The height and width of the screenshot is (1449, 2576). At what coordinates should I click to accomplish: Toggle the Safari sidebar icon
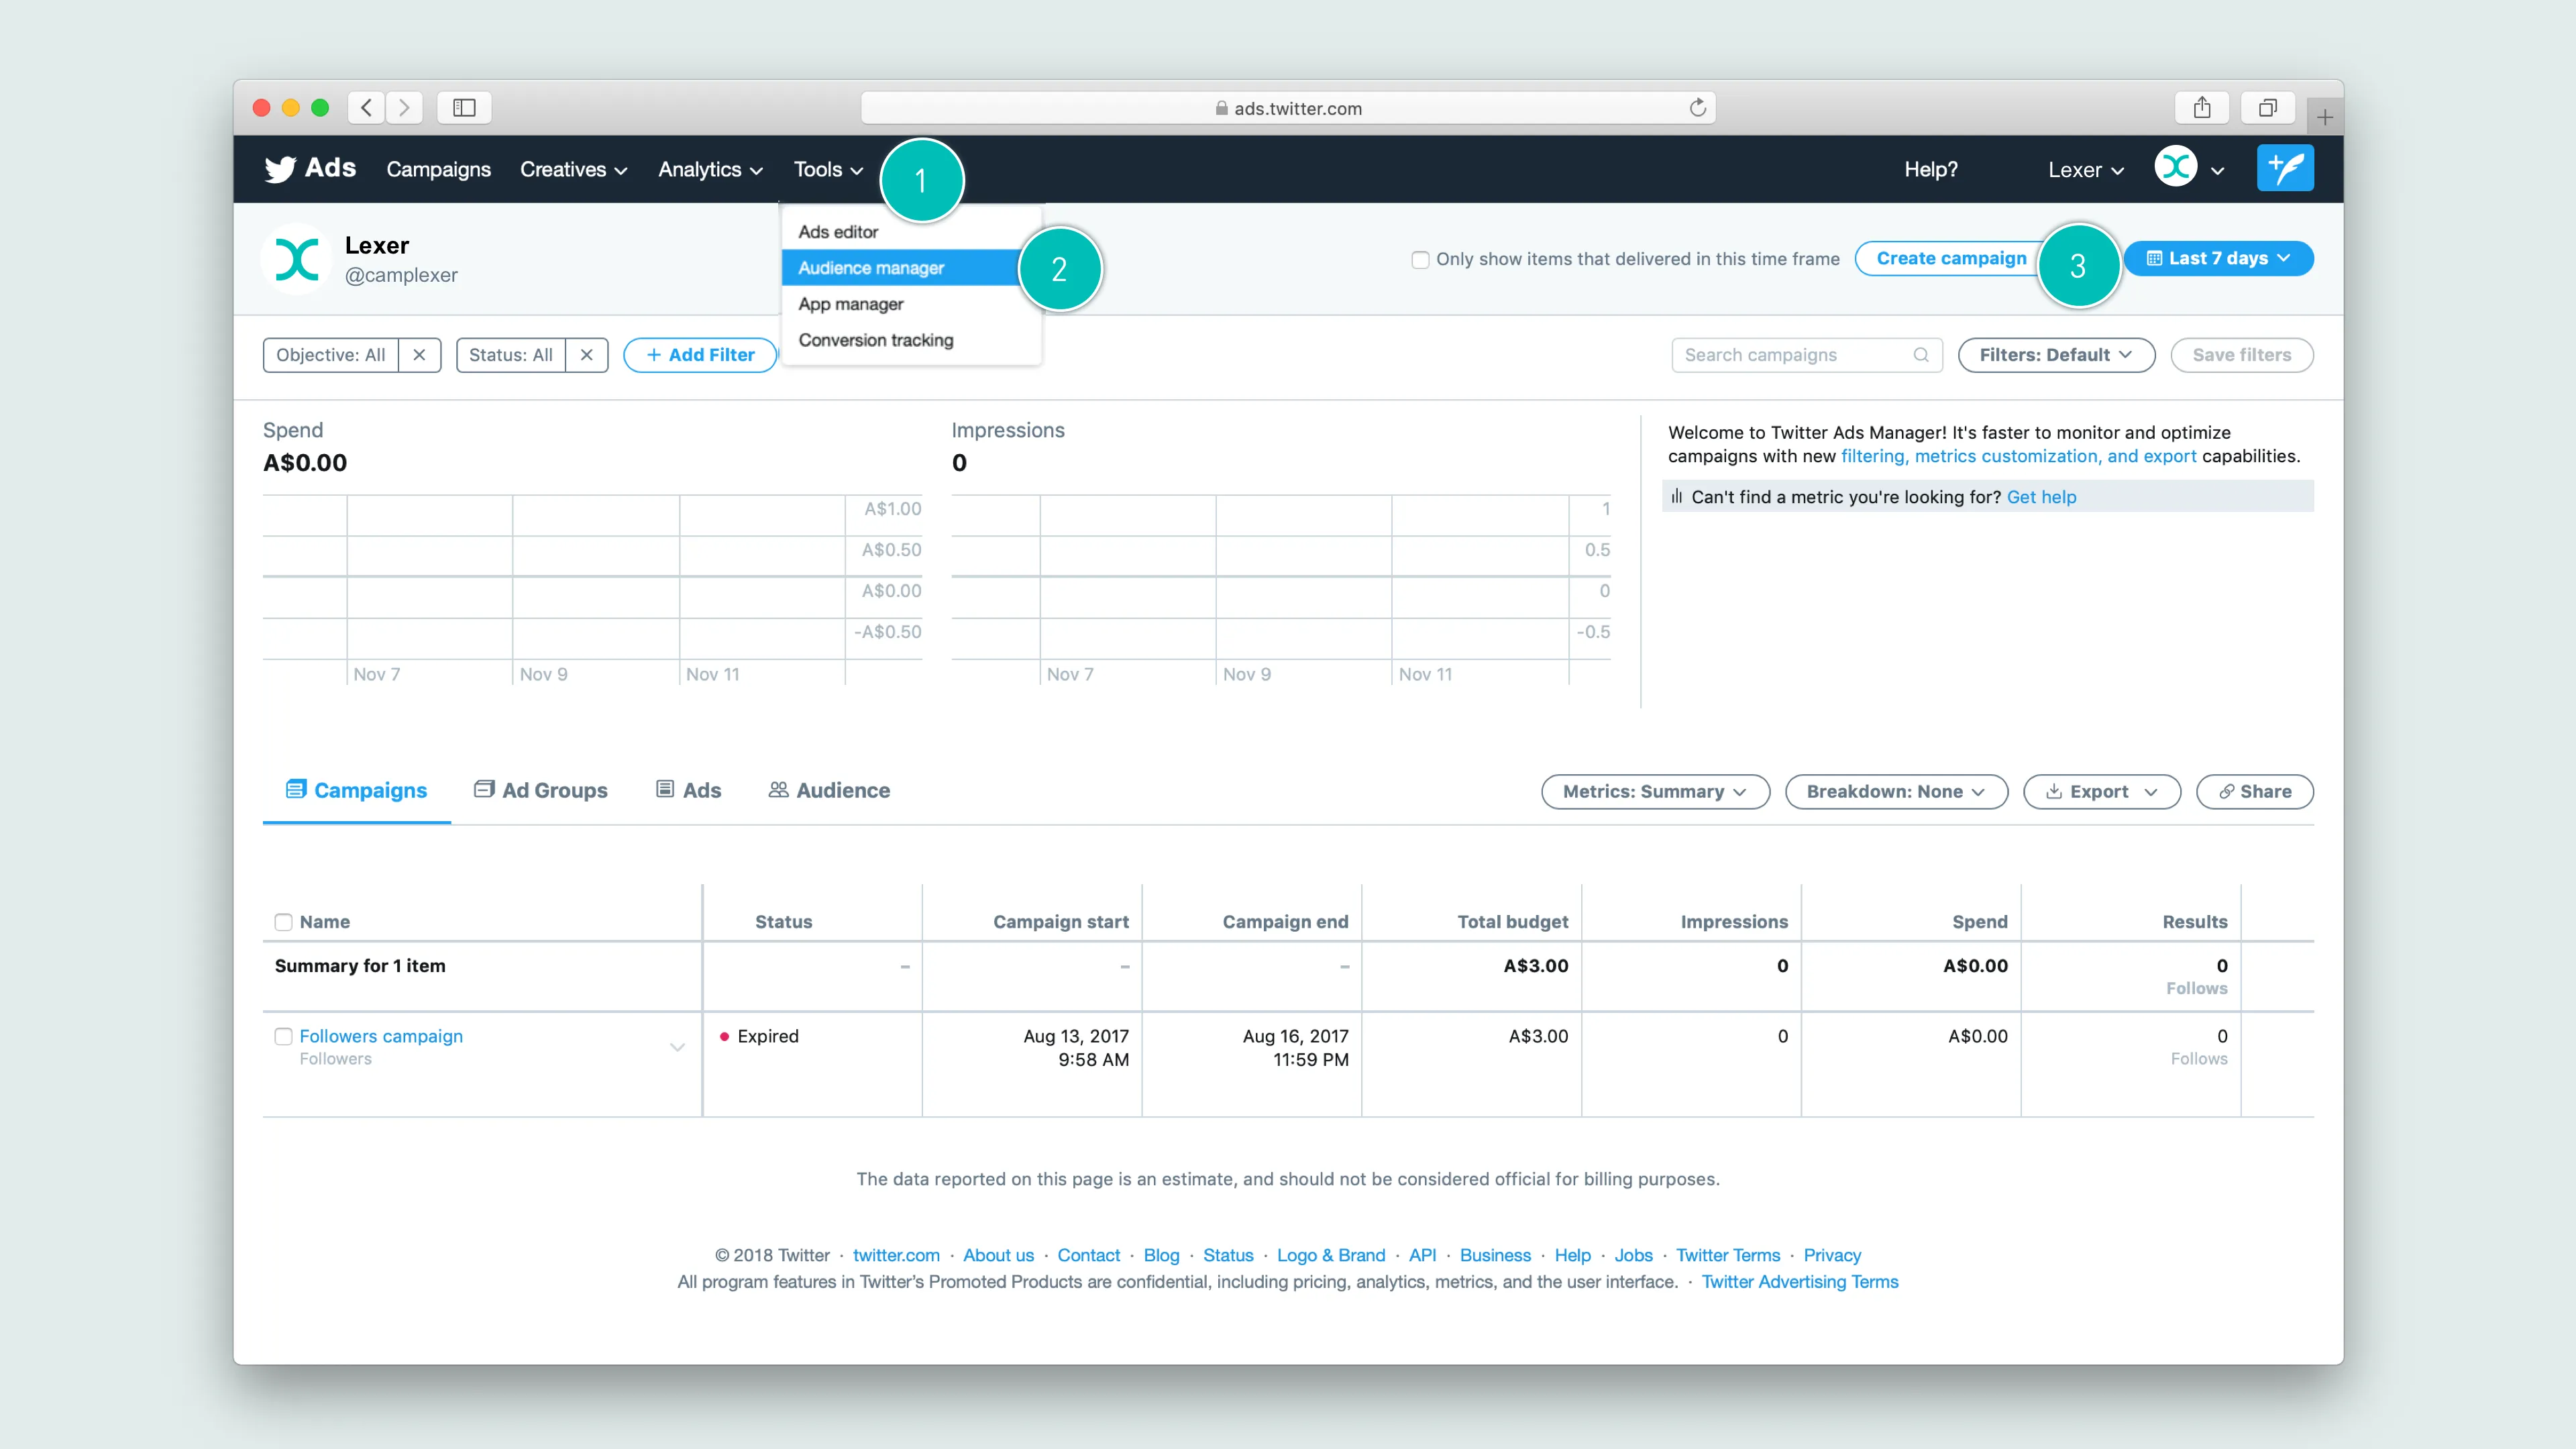pos(464,108)
